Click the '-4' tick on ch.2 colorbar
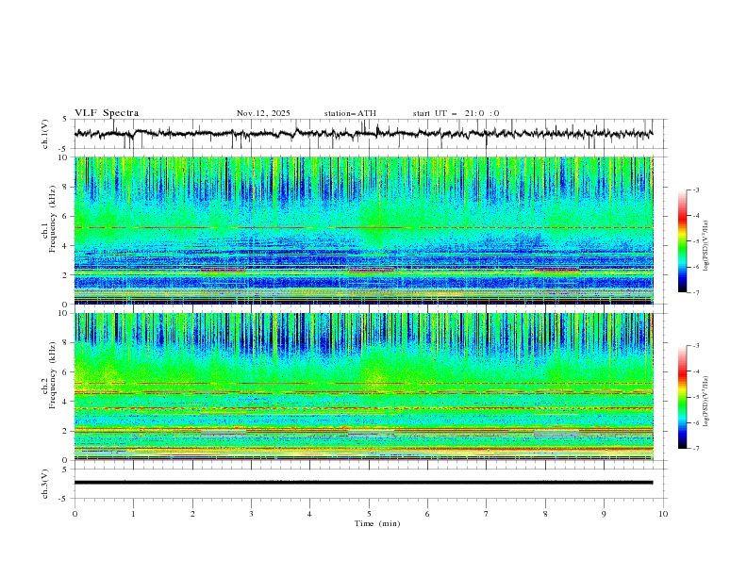747x577 pixels. point(696,371)
